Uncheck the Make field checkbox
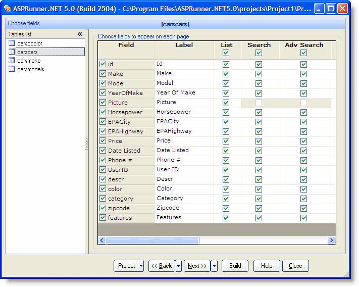 [x=102, y=74]
